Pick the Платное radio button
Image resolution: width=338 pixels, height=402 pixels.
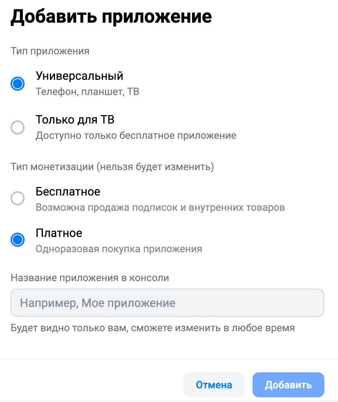click(x=18, y=240)
